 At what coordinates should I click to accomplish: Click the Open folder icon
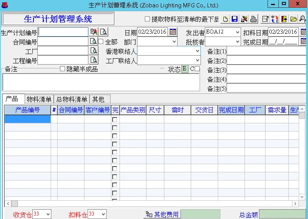click(x=294, y=19)
